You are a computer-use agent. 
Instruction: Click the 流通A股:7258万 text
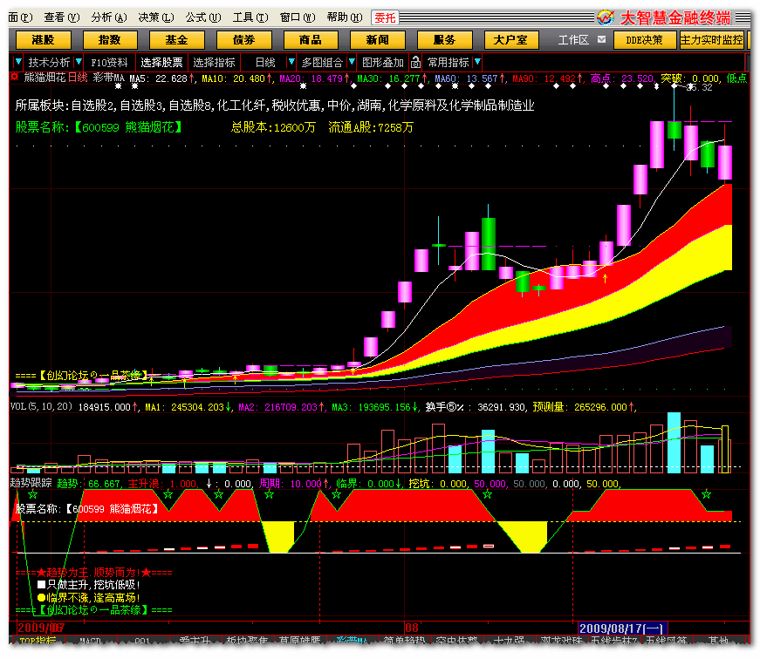(x=371, y=127)
